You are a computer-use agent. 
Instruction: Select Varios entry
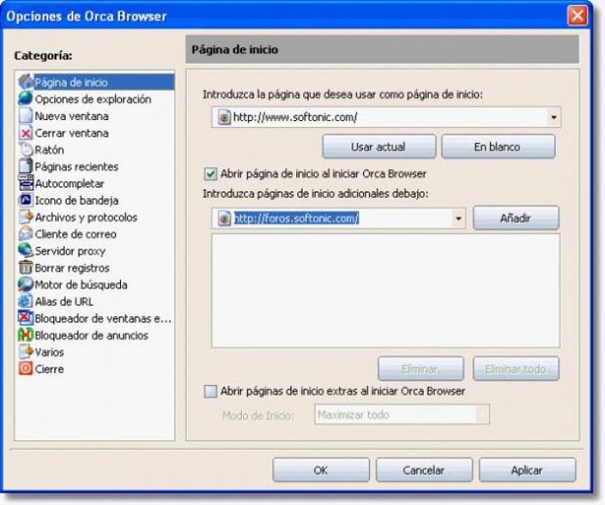(x=50, y=352)
